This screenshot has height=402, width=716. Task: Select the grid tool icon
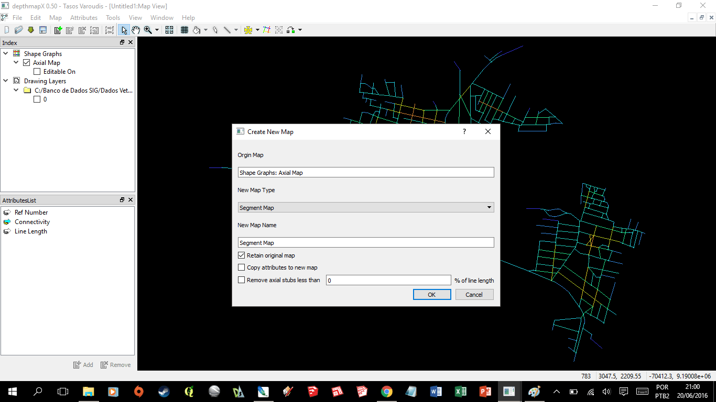click(x=185, y=30)
